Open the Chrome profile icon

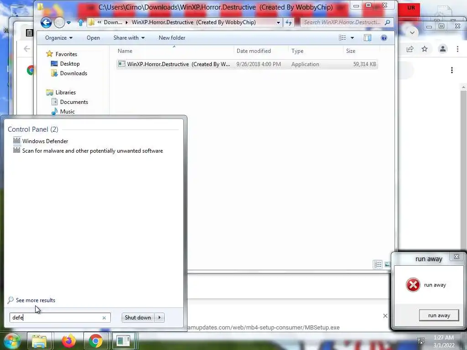443,49
